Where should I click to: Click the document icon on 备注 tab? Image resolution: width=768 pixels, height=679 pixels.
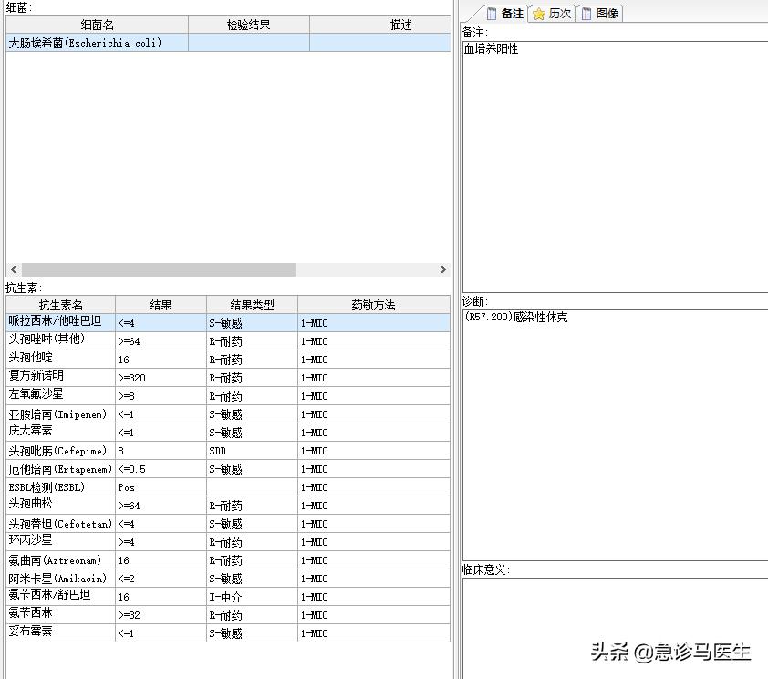(x=492, y=13)
